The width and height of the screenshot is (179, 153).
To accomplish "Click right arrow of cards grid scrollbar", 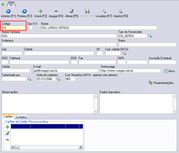I will [81, 147].
